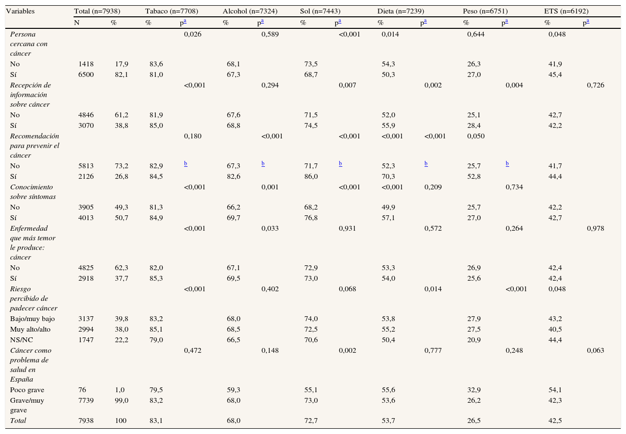This screenshot has height=434, width=626.
Task: Select the 'Total (n=7938)' column header
Action: point(97,11)
